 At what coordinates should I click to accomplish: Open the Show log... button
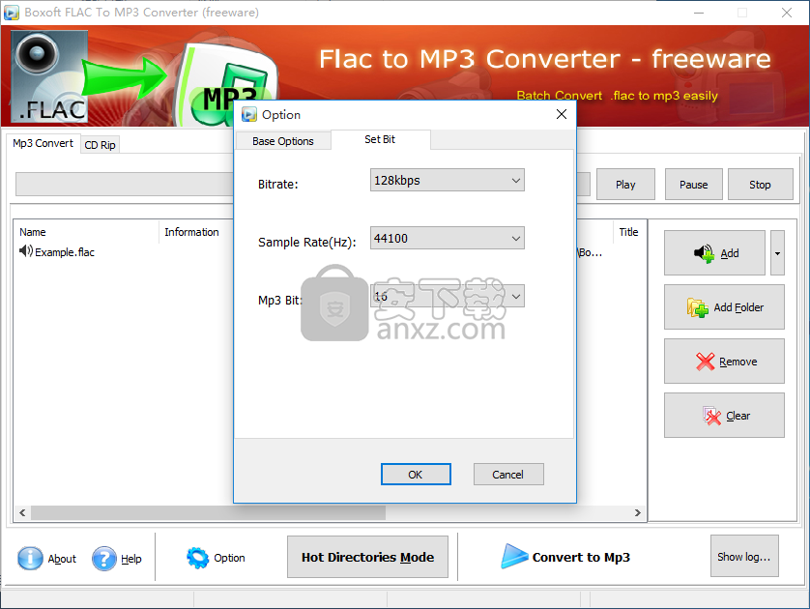744,556
